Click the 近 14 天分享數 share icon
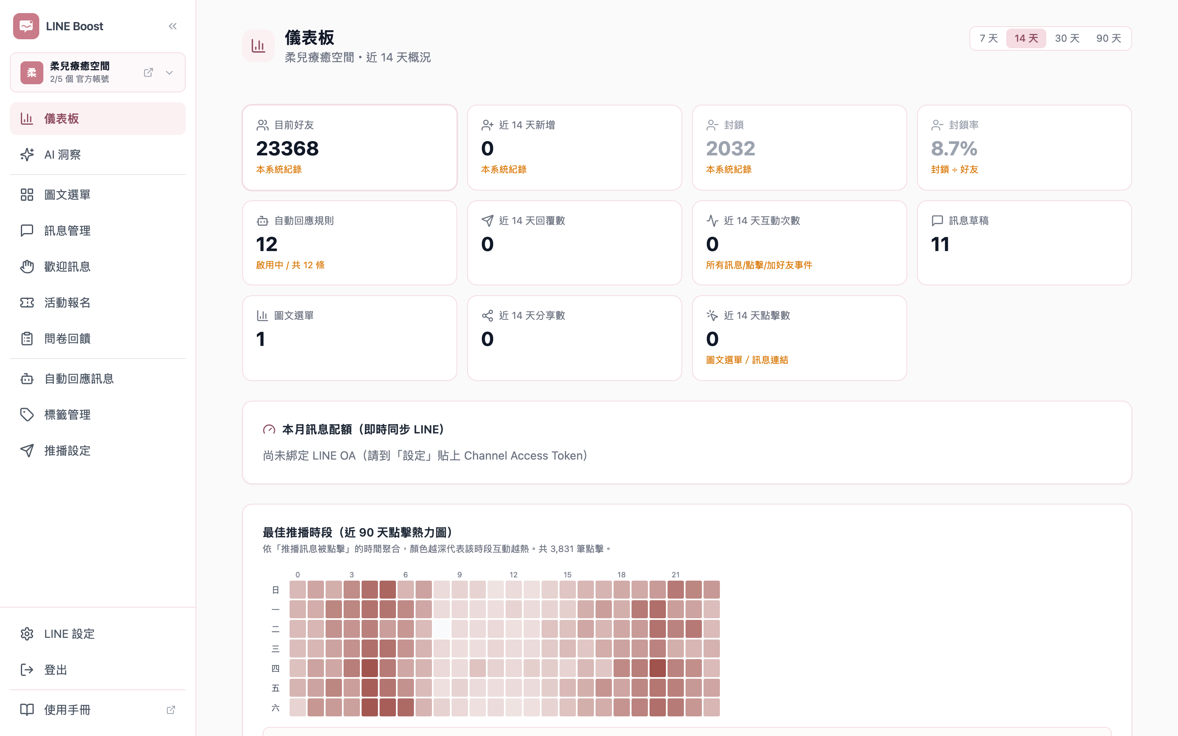The height and width of the screenshot is (736, 1178). [487, 316]
